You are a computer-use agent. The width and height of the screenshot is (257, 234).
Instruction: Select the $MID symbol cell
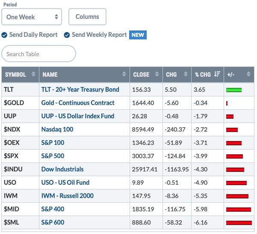[21, 209]
